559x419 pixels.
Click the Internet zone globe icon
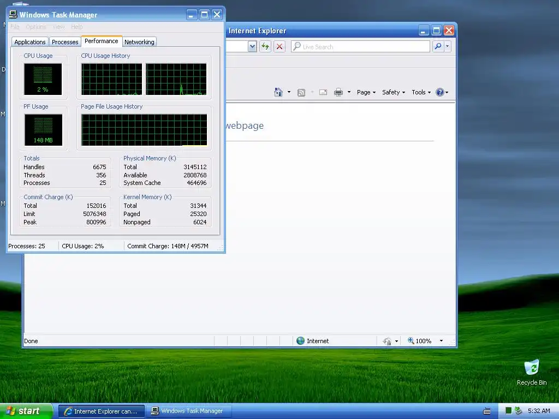[x=301, y=341]
